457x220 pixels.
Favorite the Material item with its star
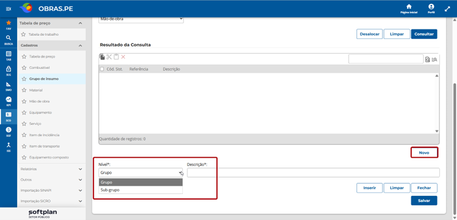pos(24,90)
